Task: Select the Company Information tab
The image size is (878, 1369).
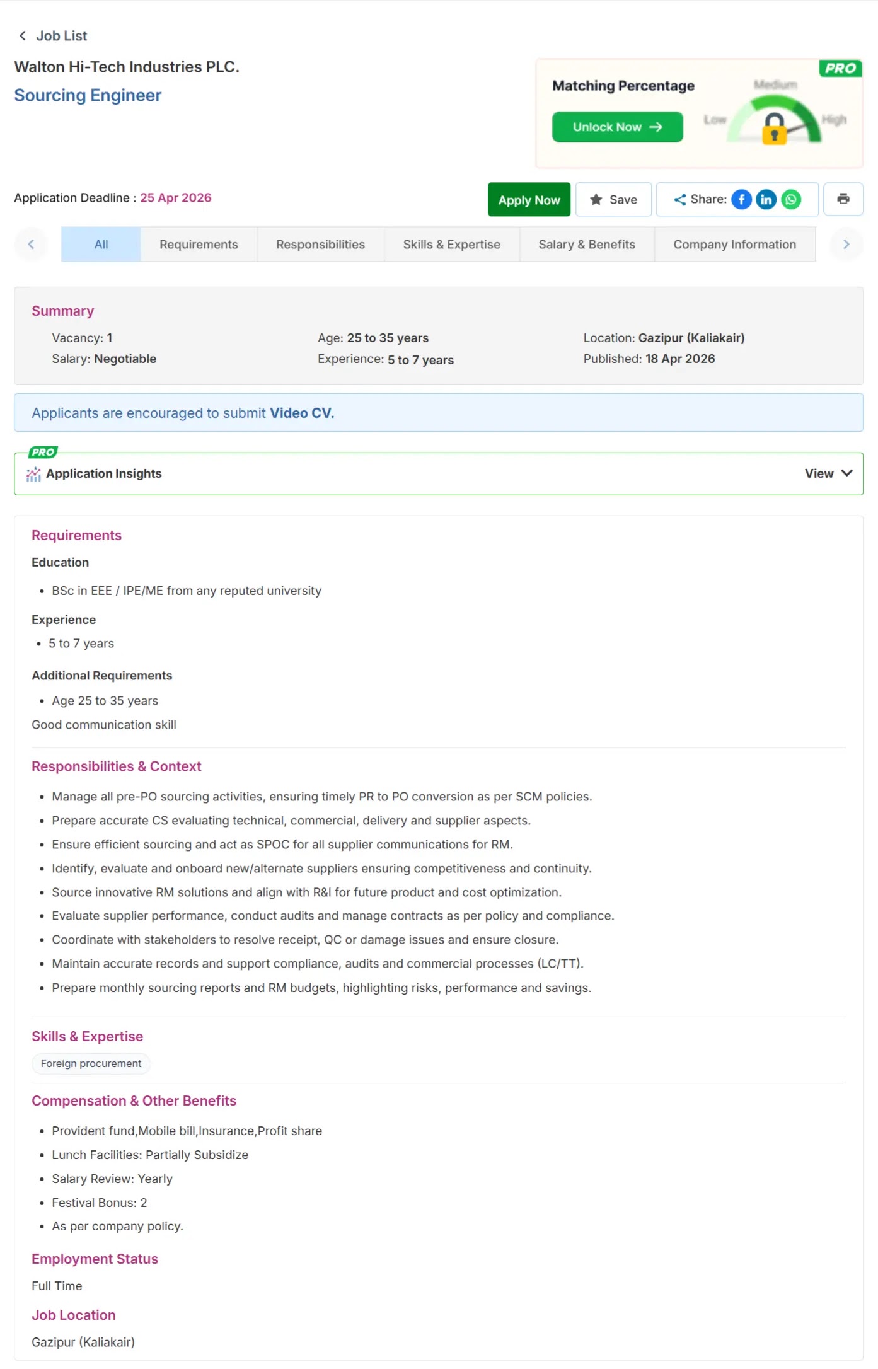Action: [734, 245]
